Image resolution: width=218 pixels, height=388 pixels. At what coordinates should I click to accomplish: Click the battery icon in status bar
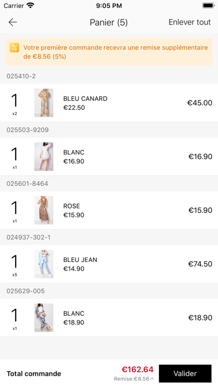tap(209, 6)
